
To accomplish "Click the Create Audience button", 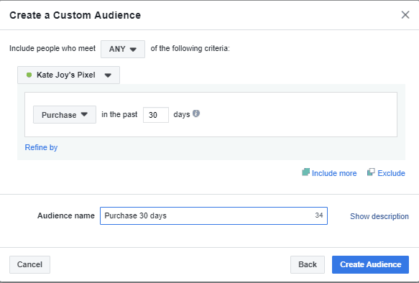I will 370,264.
